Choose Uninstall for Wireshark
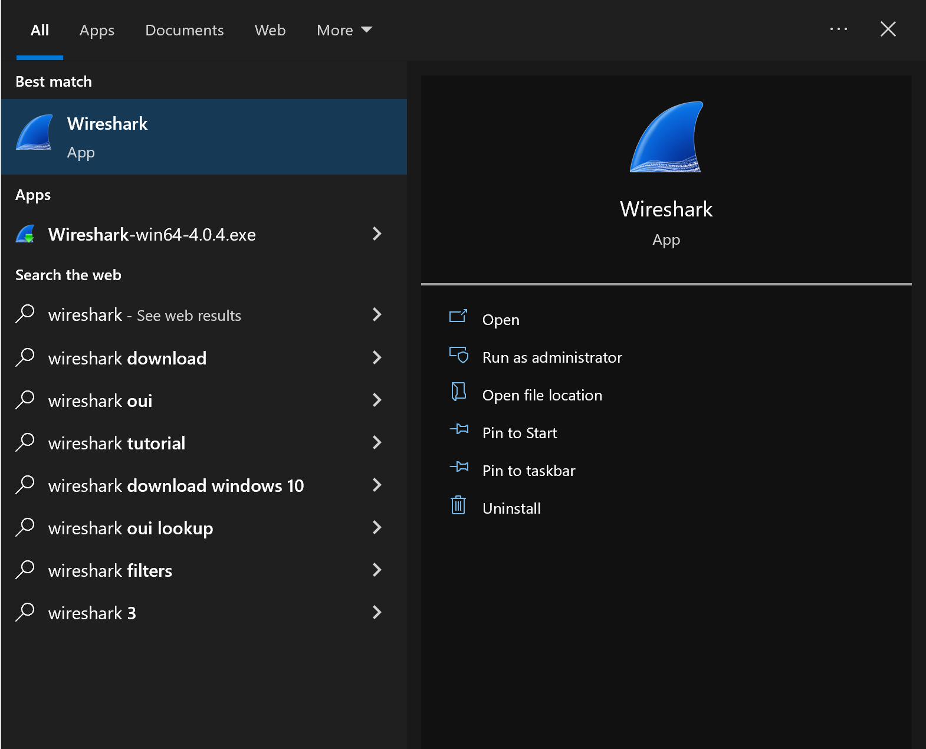This screenshot has height=749, width=926. click(x=511, y=508)
